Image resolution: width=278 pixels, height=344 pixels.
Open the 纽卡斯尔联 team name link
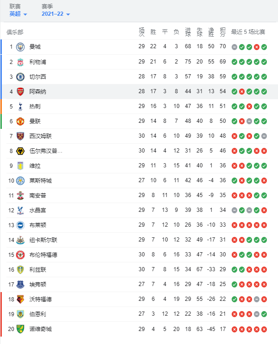tap(43, 240)
